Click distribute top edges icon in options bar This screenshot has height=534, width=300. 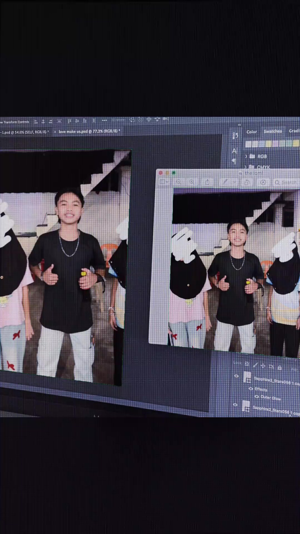coord(70,121)
